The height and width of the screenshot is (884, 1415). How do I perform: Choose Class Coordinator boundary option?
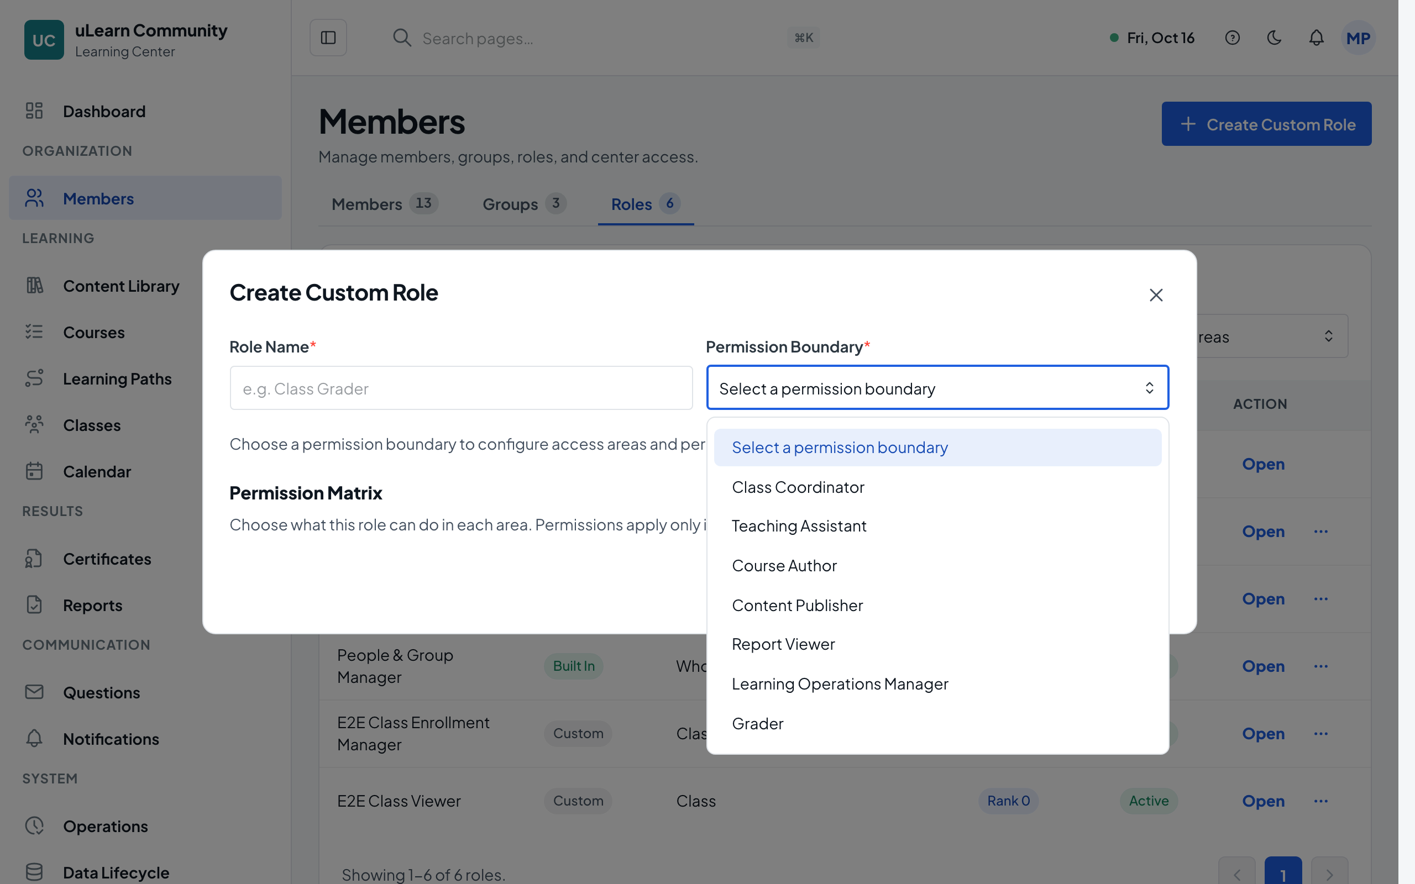tap(937, 487)
